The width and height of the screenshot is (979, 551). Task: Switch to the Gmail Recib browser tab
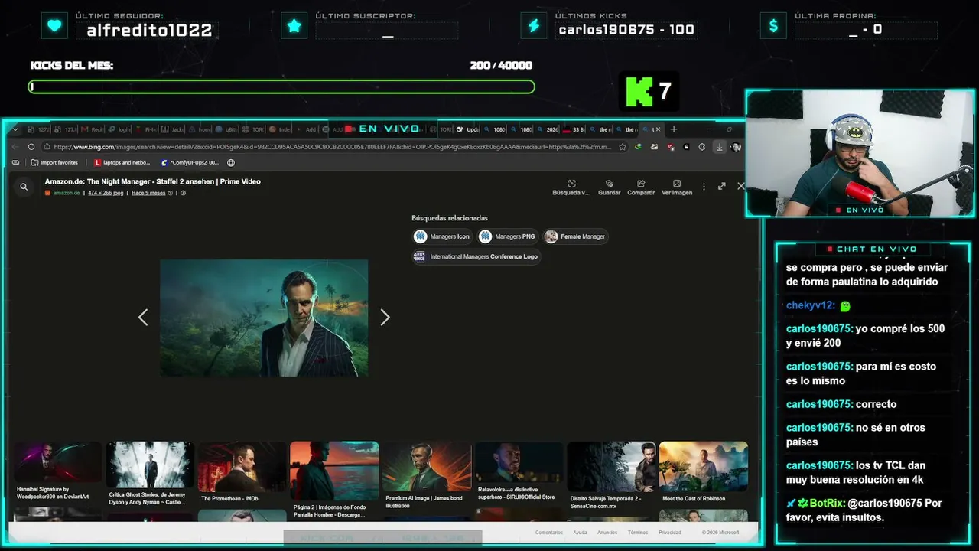(93, 129)
